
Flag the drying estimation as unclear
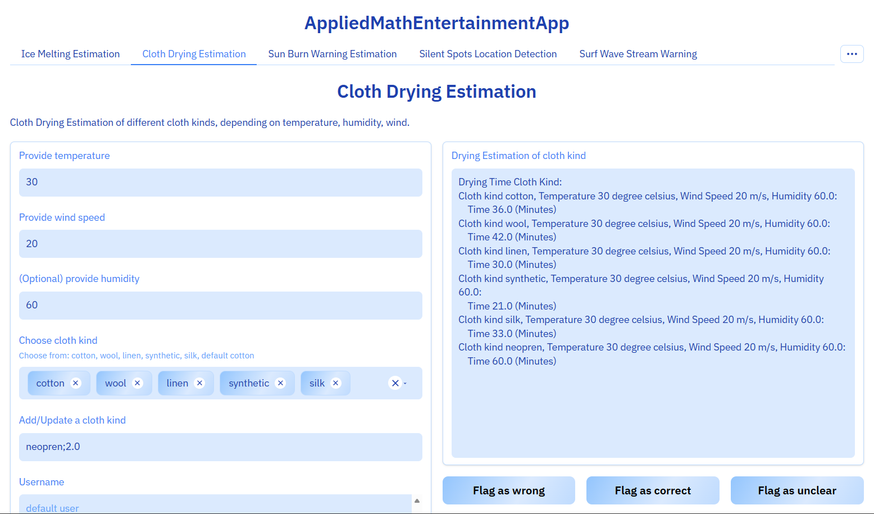[797, 490]
